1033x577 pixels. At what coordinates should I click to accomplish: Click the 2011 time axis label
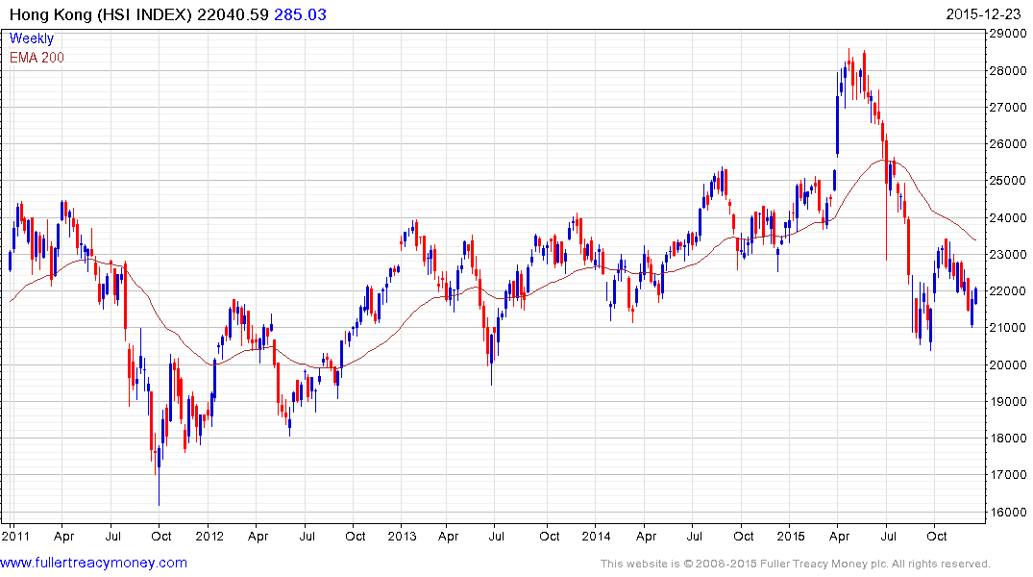[15, 536]
